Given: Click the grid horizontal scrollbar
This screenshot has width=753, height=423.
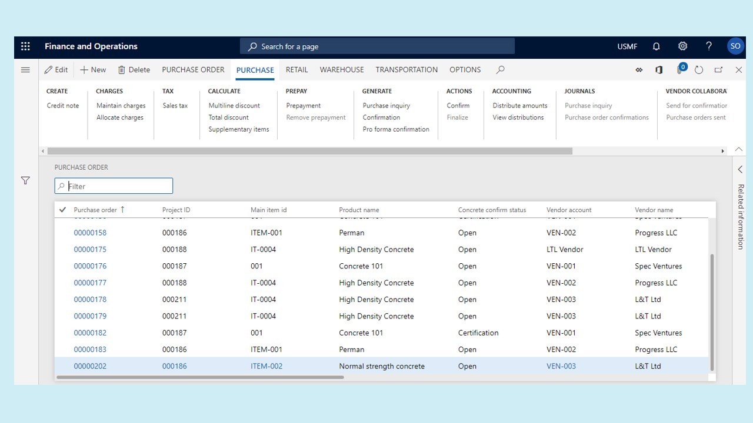Looking at the screenshot, I should [200, 377].
